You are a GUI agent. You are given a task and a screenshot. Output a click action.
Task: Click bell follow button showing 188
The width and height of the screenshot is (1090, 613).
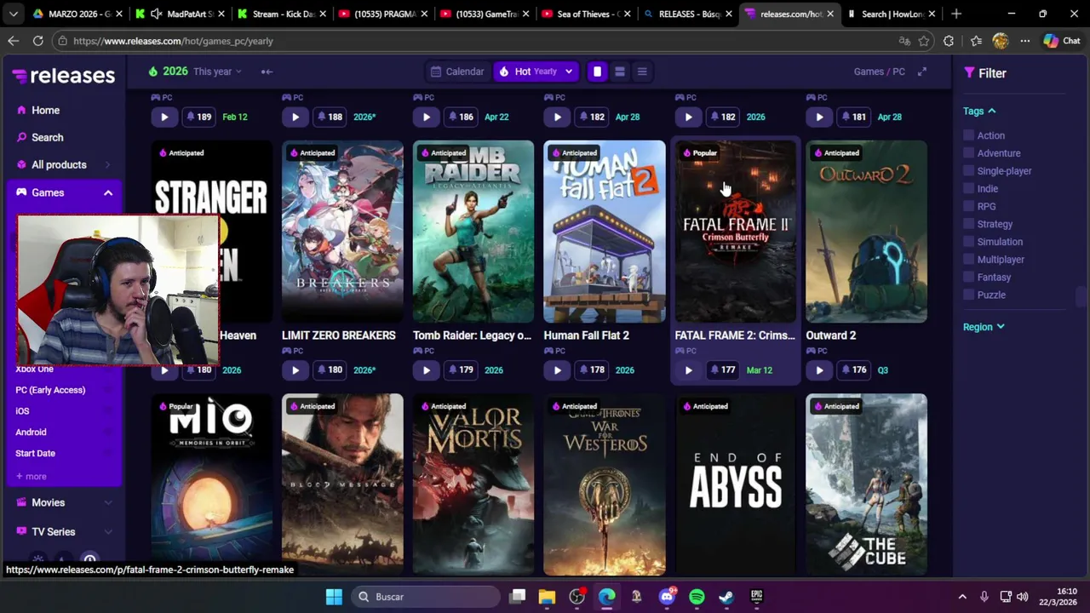(x=328, y=117)
